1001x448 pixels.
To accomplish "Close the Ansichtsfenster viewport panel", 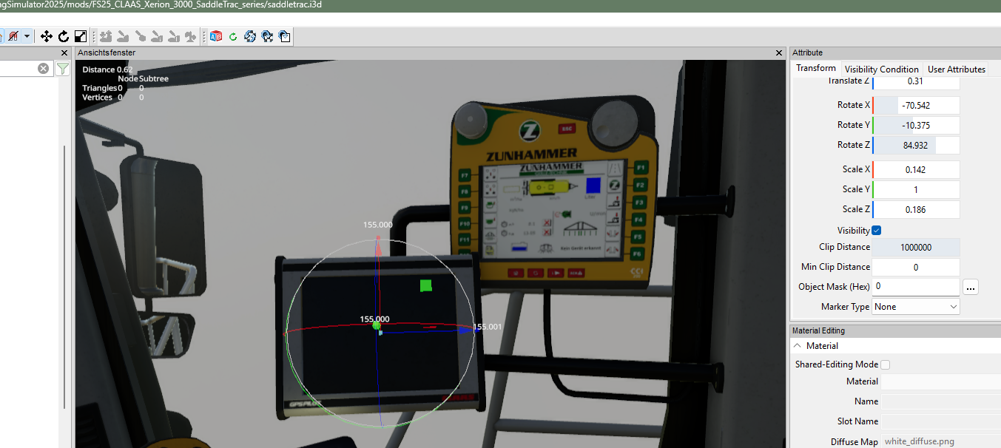I will [779, 53].
